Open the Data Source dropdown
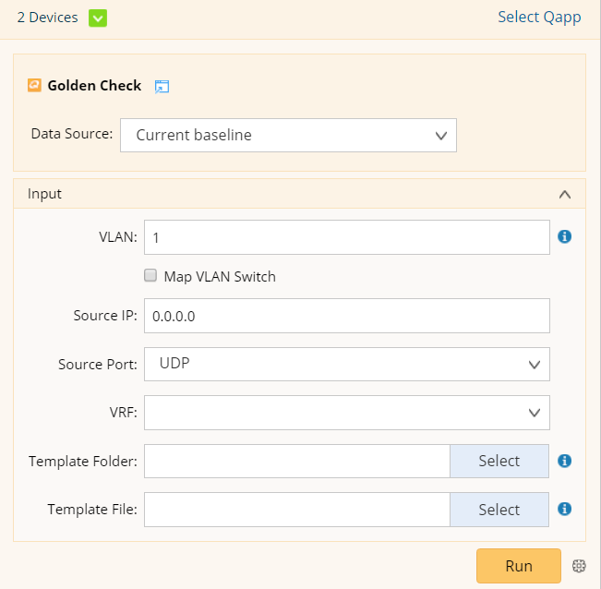The image size is (601, 589). coord(288,135)
